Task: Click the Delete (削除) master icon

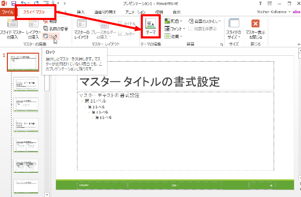Action: coord(46,22)
